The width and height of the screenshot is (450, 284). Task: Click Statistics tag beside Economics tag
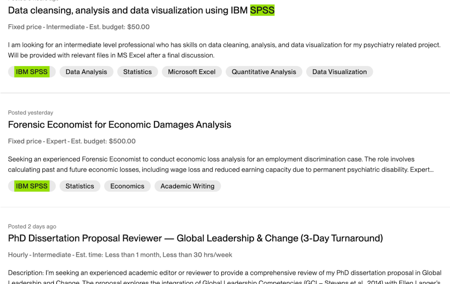click(x=80, y=186)
